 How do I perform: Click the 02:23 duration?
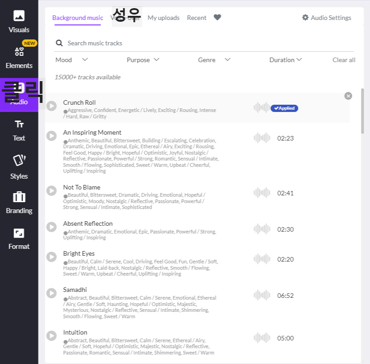click(285, 138)
